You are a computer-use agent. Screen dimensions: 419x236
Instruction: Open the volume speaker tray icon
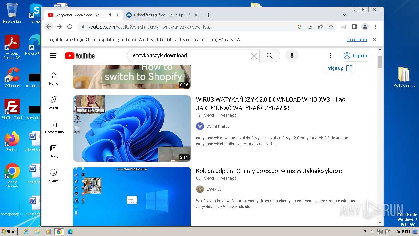372,232
